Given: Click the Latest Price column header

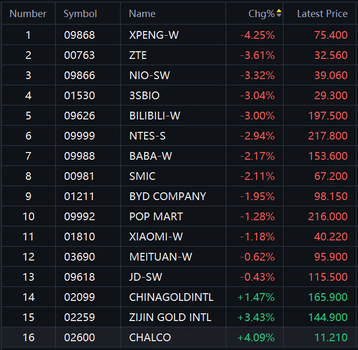Looking at the screenshot, I should [322, 14].
